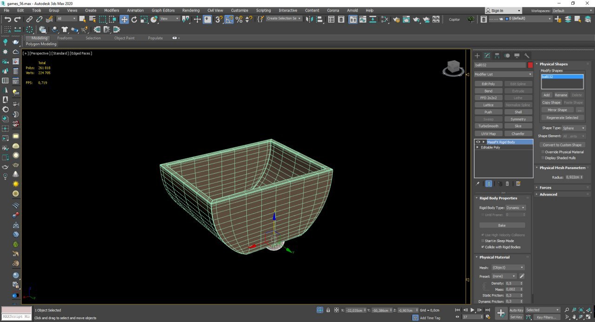Open the Rendering menu

(191, 10)
